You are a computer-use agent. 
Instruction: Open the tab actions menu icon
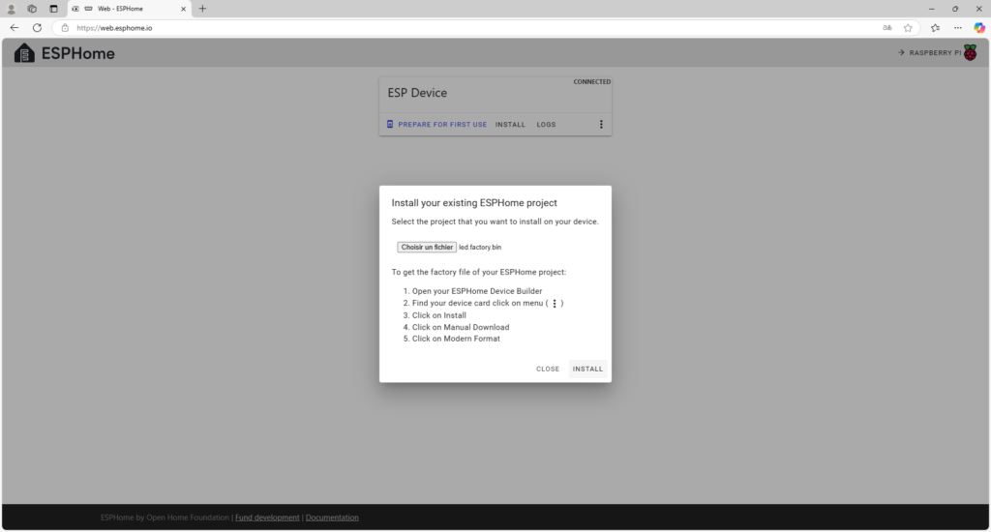54,9
